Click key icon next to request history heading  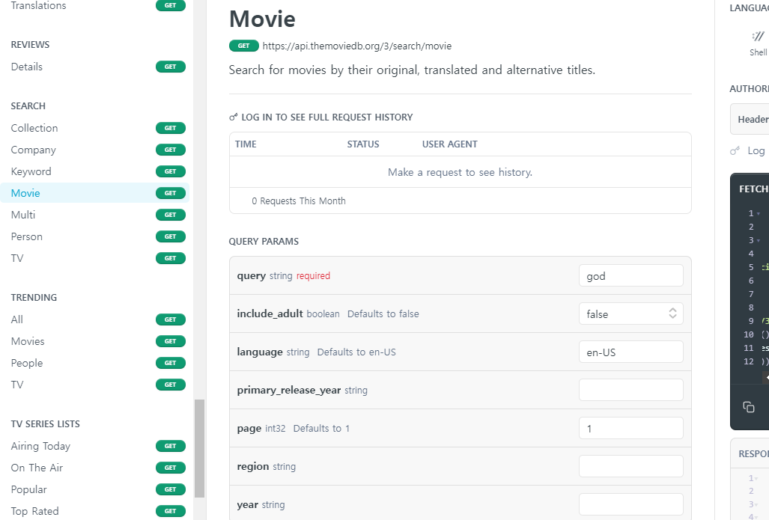tap(234, 117)
